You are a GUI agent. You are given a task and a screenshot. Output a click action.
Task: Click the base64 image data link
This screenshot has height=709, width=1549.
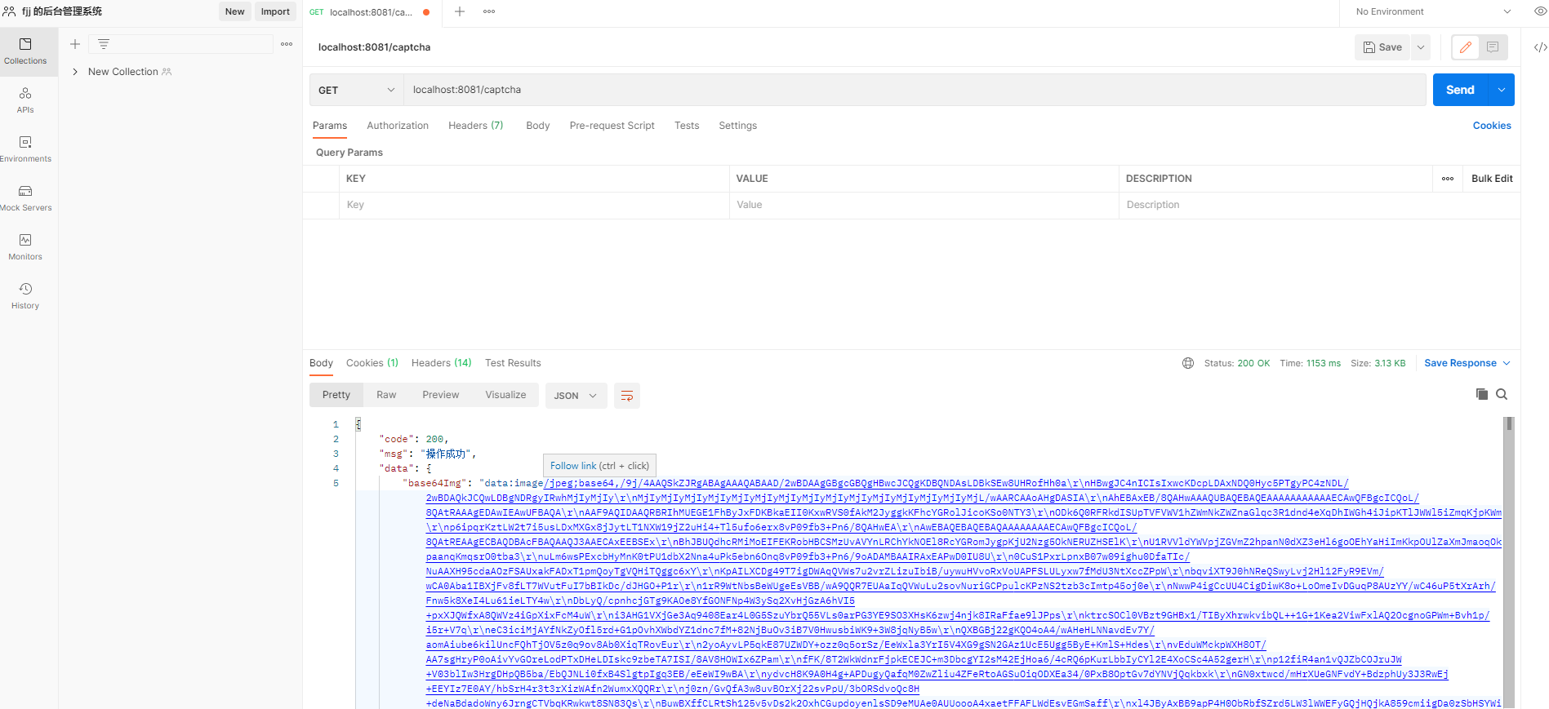click(964, 593)
